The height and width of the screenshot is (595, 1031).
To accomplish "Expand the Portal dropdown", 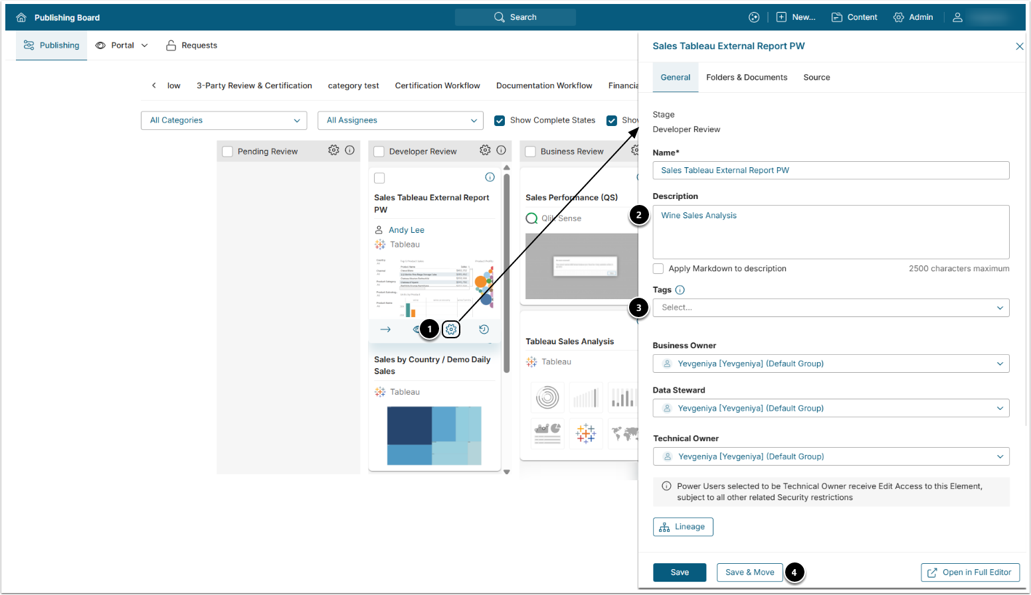I will [x=122, y=45].
